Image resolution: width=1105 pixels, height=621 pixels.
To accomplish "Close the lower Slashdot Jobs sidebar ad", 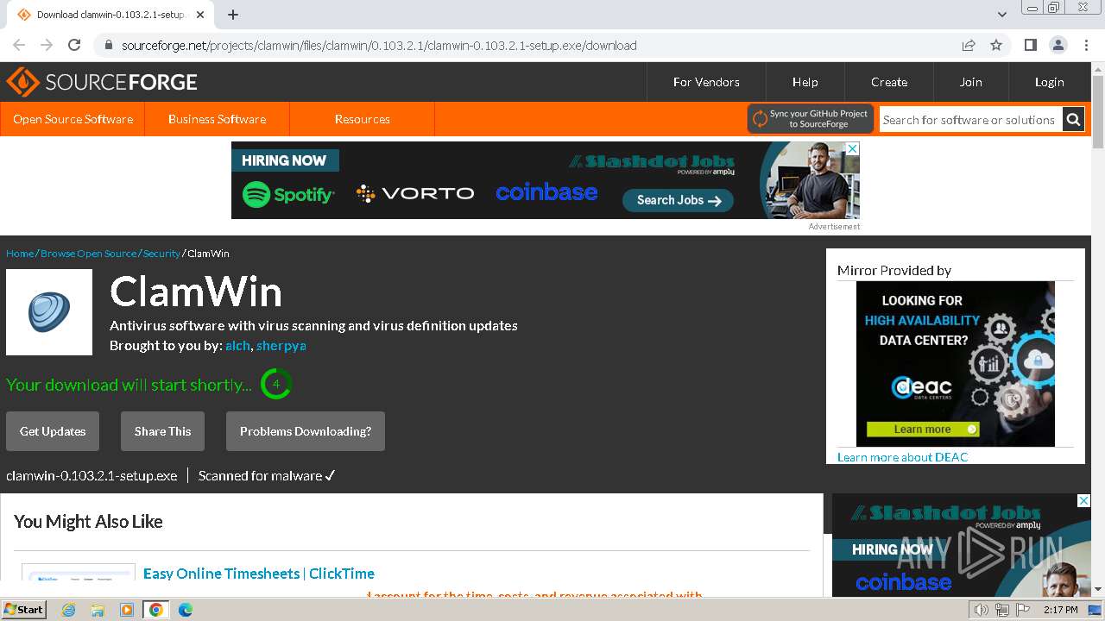I will point(1083,500).
